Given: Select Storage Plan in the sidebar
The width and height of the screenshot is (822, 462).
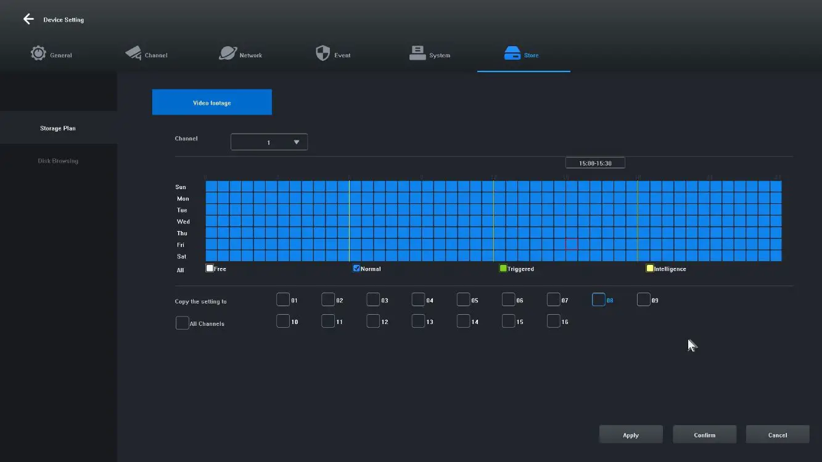Looking at the screenshot, I should 58,128.
